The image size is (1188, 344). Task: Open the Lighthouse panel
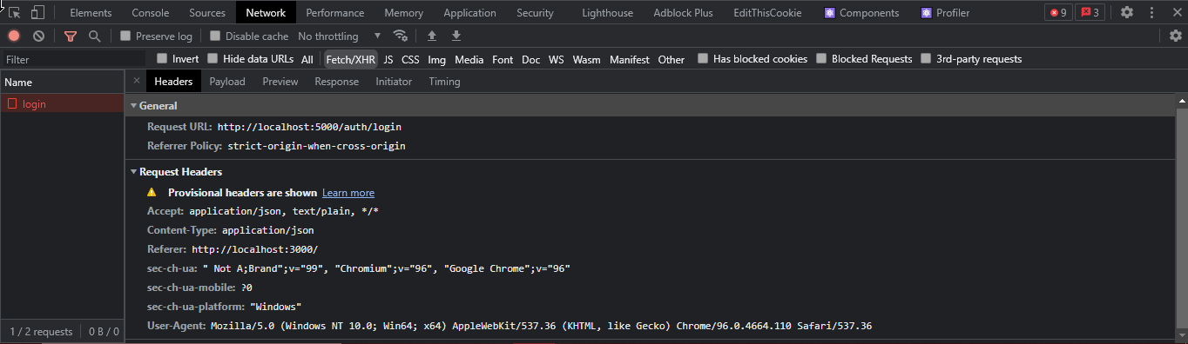coord(609,12)
